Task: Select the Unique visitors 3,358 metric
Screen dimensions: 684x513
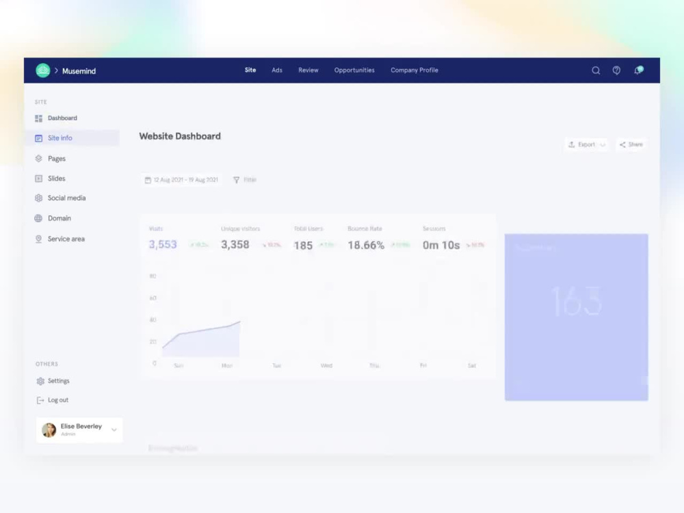Action: pos(251,239)
